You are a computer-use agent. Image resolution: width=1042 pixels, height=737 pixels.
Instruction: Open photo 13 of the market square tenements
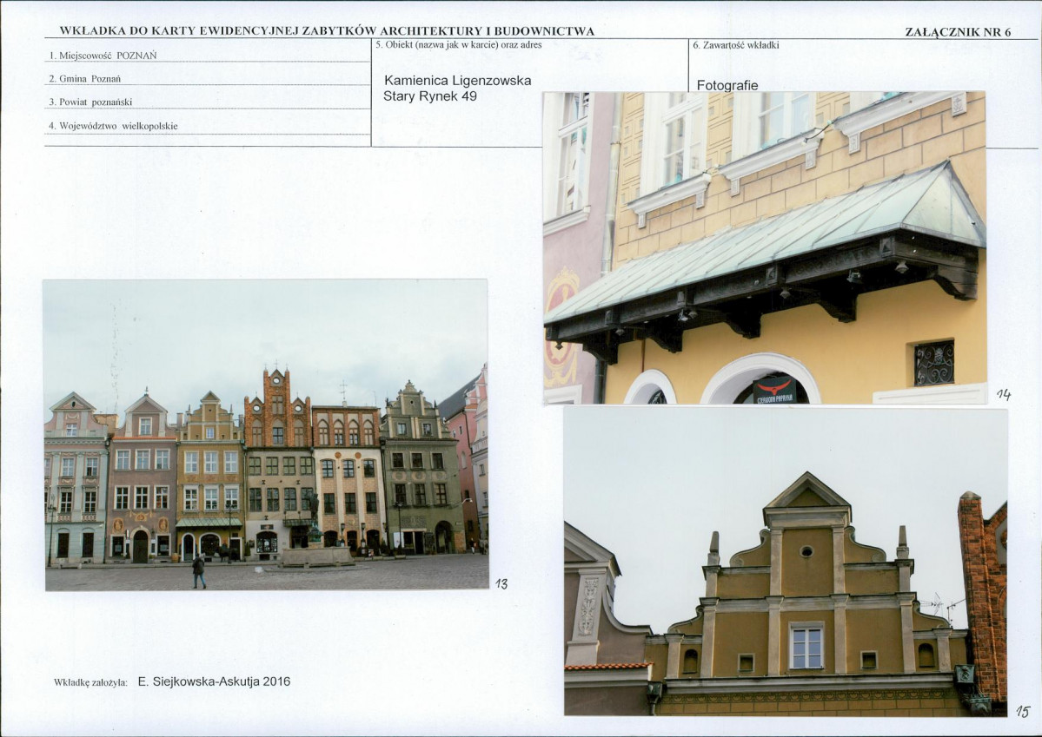267,435
